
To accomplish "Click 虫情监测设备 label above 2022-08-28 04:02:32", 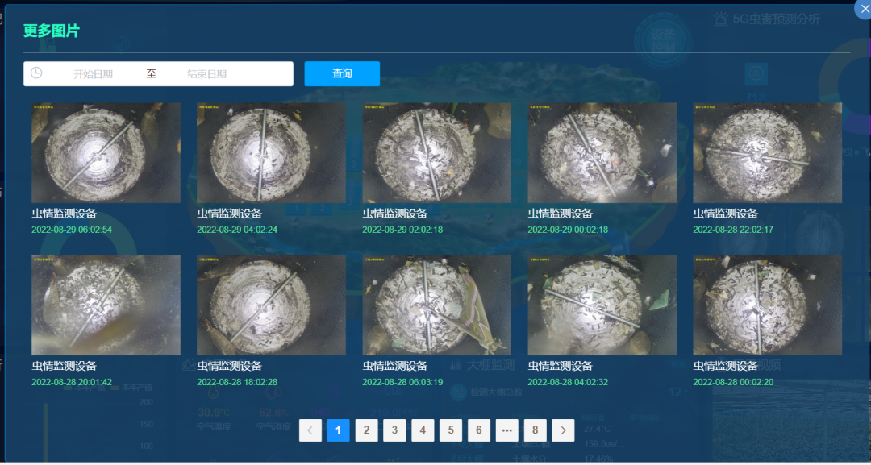I will click(x=561, y=366).
